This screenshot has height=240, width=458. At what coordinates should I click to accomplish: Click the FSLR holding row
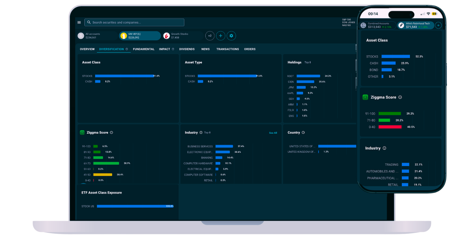298,110
